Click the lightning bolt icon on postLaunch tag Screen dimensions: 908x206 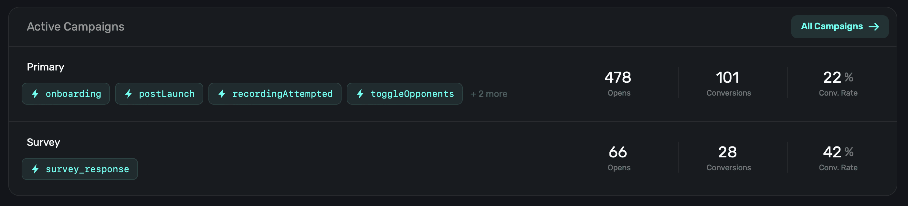pos(129,94)
